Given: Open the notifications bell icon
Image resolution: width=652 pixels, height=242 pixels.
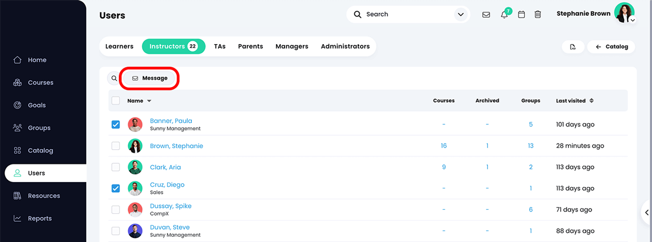Looking at the screenshot, I should click(x=504, y=15).
